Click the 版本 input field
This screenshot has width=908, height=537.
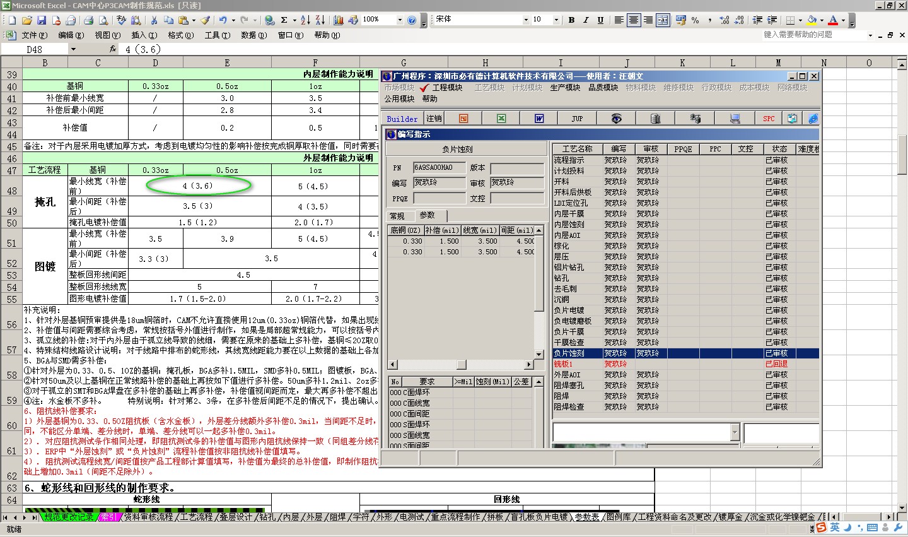[x=516, y=168]
